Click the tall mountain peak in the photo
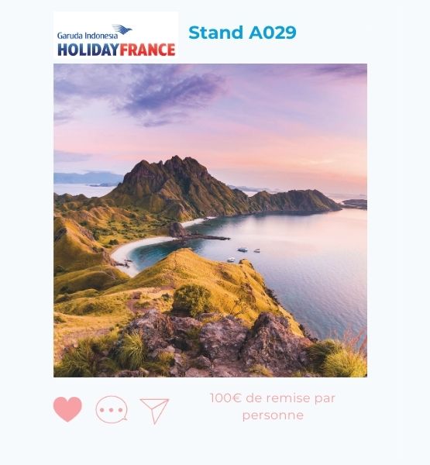430x465 pixels. click(175, 169)
